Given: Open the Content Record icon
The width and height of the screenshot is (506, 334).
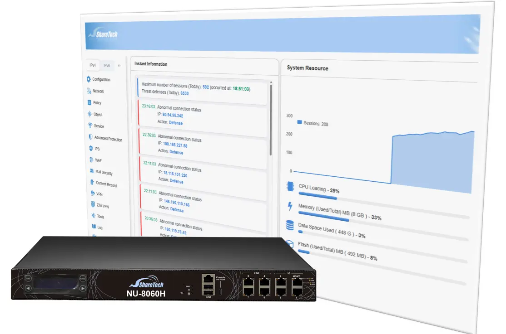Looking at the screenshot, I should click(92, 182).
